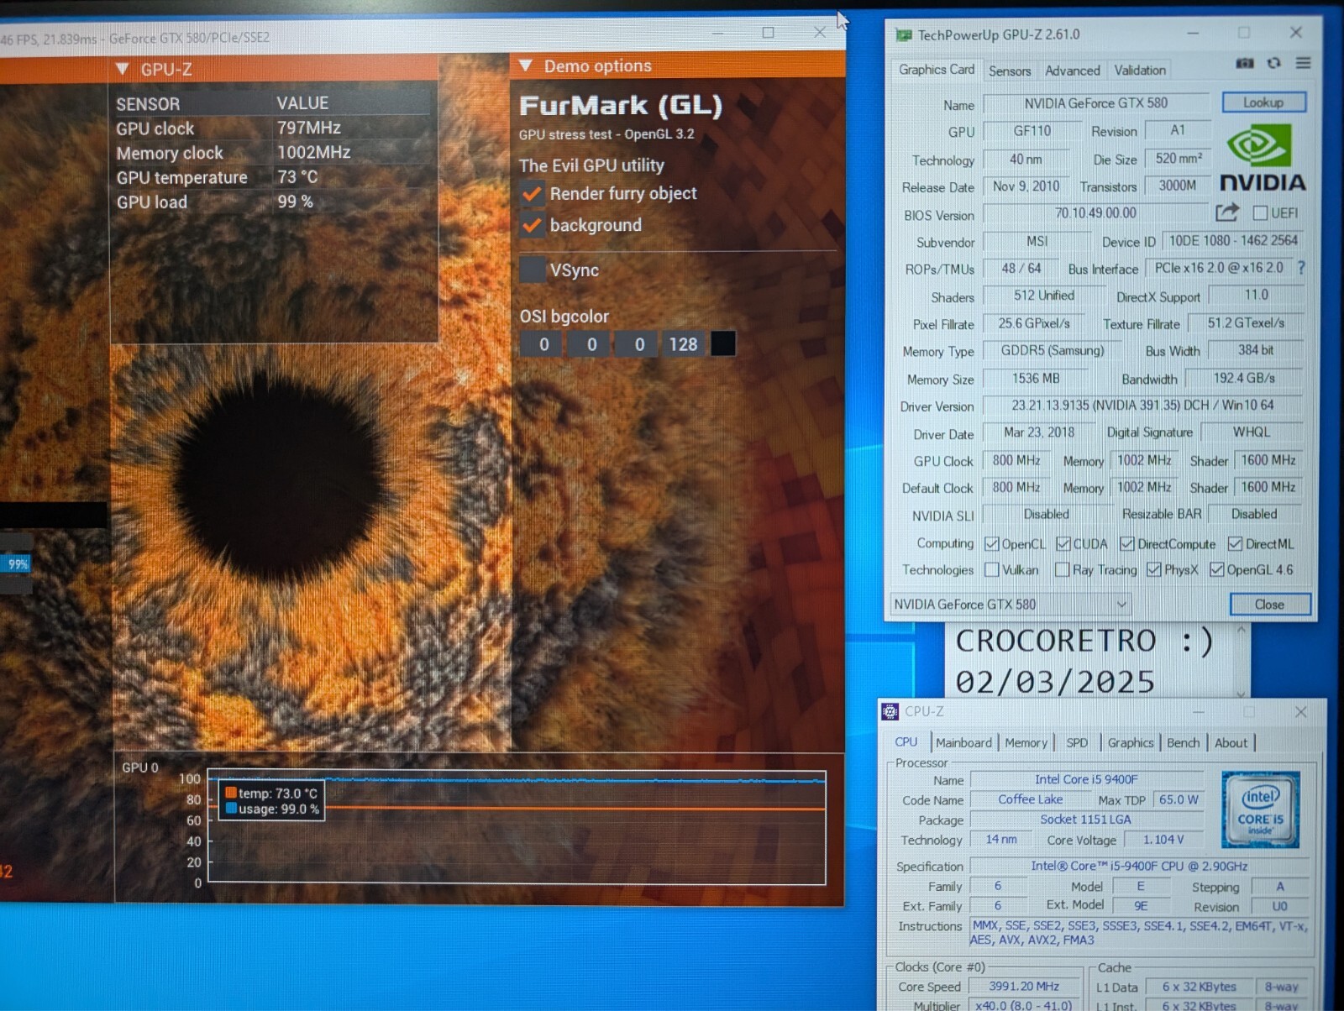Click the Close button in GPU-Z
The height and width of the screenshot is (1011, 1344).
(1269, 605)
